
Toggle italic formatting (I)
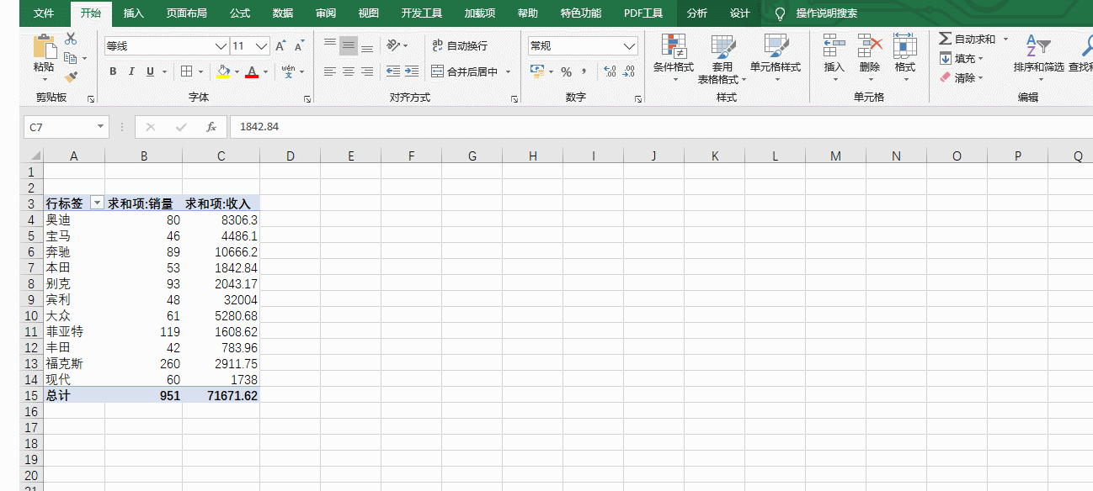131,72
